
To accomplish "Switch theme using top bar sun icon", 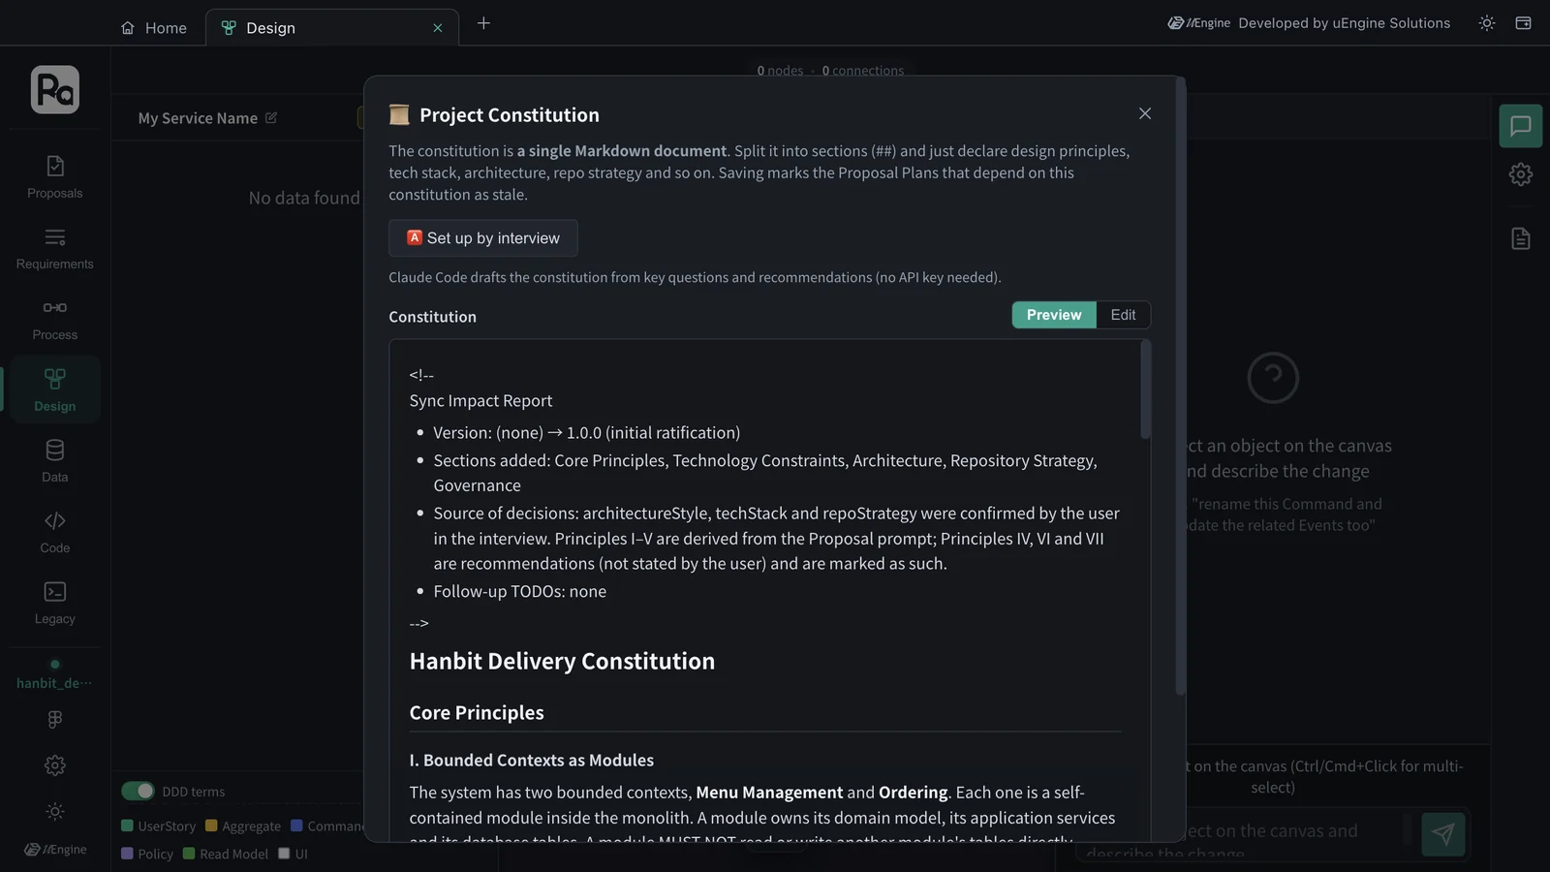I will point(1487,23).
